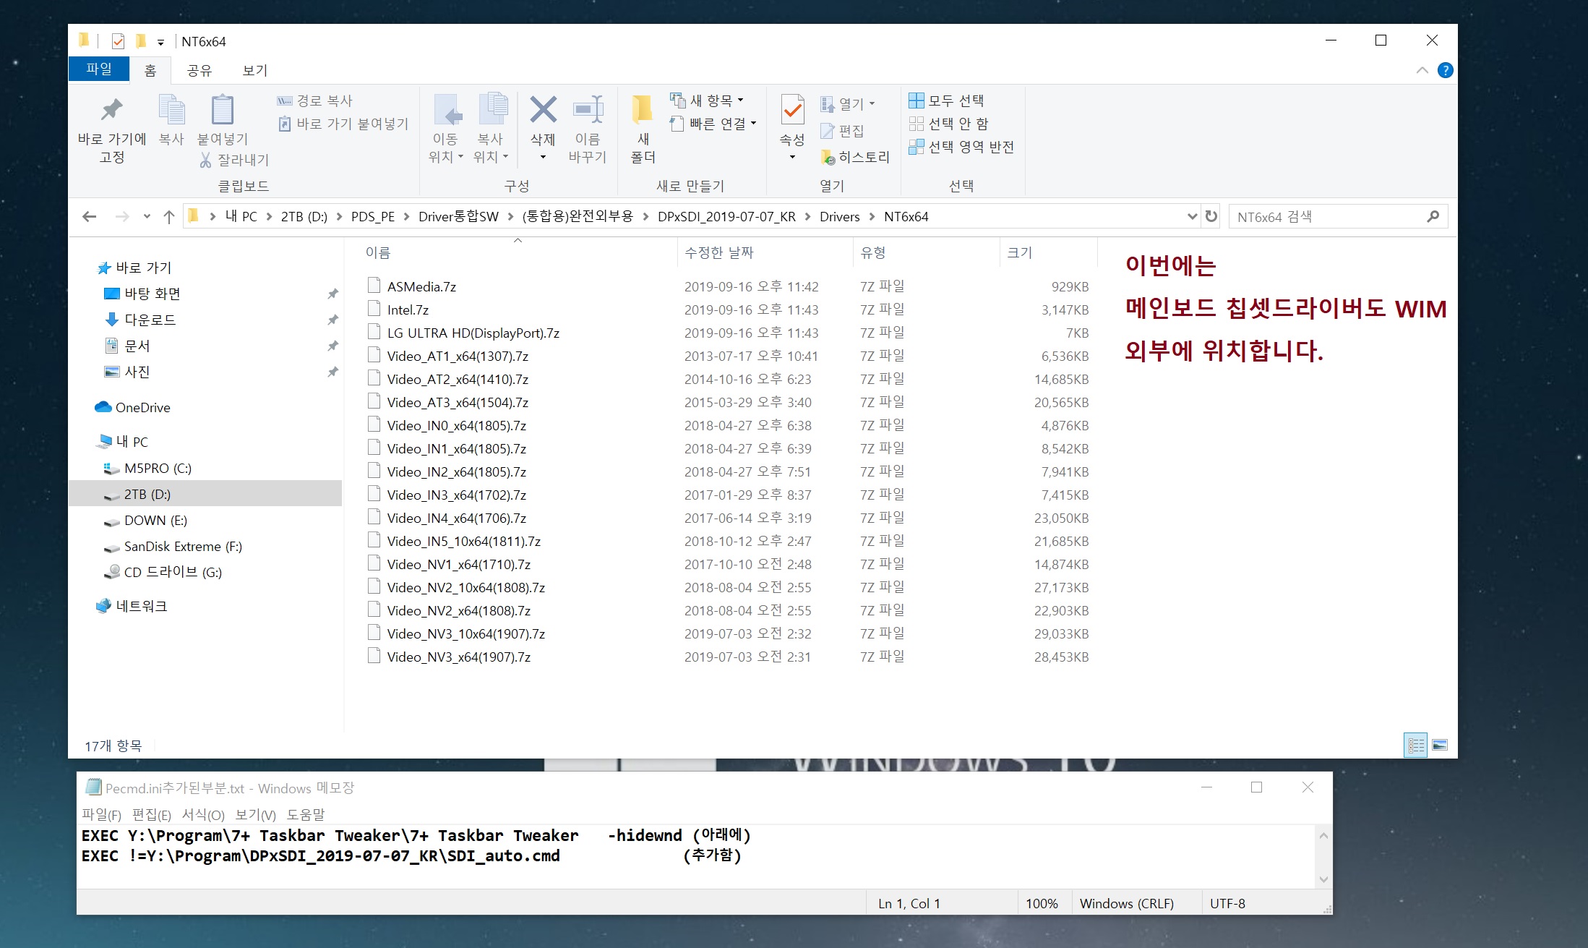Click the Copy path option
Image resolution: width=1588 pixels, height=948 pixels.
coord(315,101)
